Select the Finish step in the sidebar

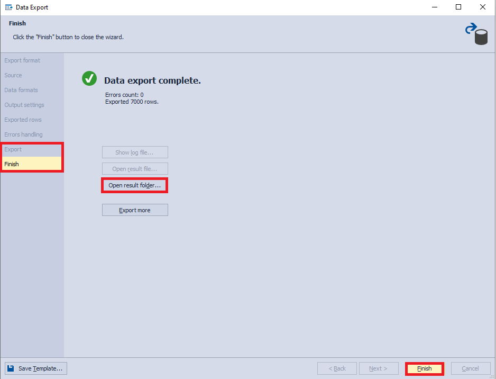click(32, 164)
